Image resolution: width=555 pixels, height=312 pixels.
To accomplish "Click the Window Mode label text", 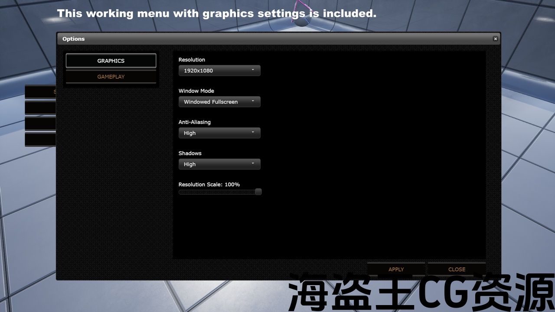I will tap(196, 91).
